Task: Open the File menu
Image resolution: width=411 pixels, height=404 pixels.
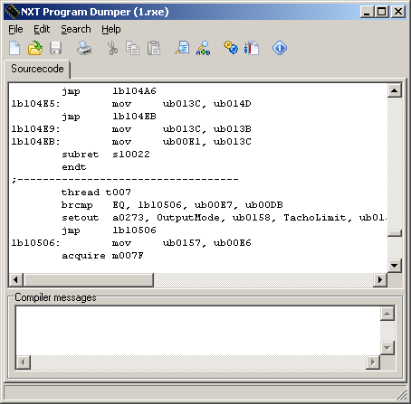Action: click(15, 29)
